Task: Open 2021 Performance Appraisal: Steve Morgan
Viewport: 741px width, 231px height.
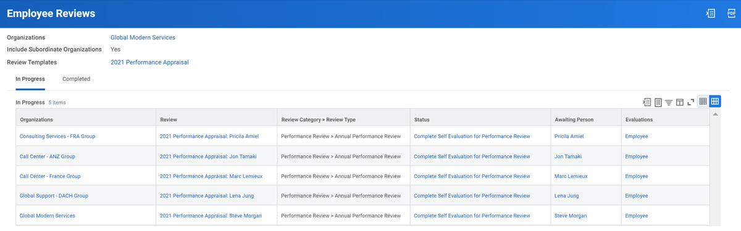Action: pos(211,216)
